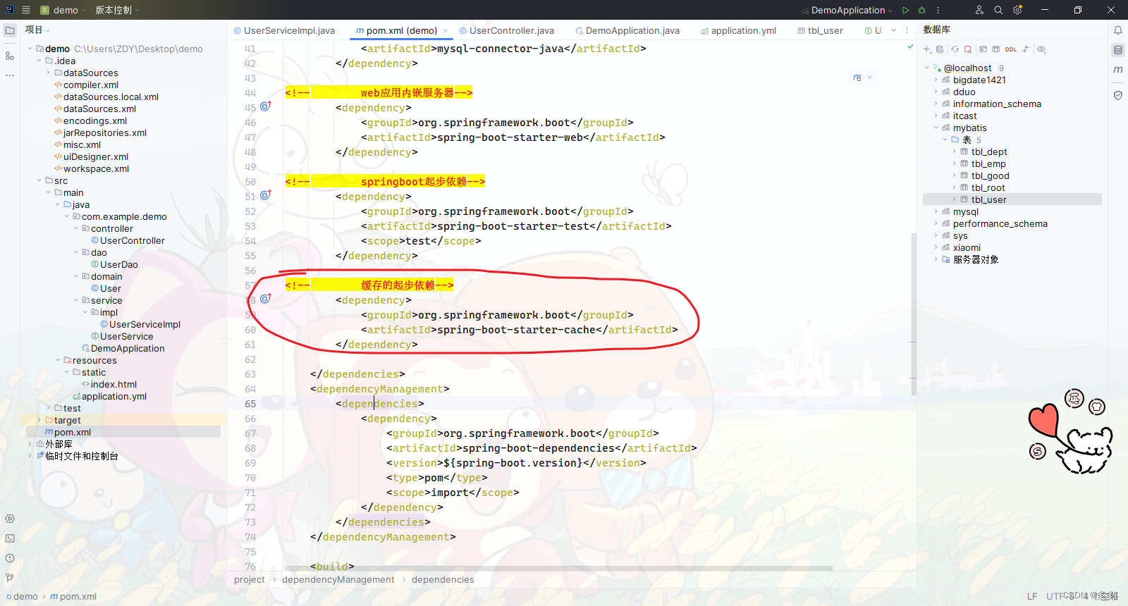Open UserController in project tree

point(128,240)
